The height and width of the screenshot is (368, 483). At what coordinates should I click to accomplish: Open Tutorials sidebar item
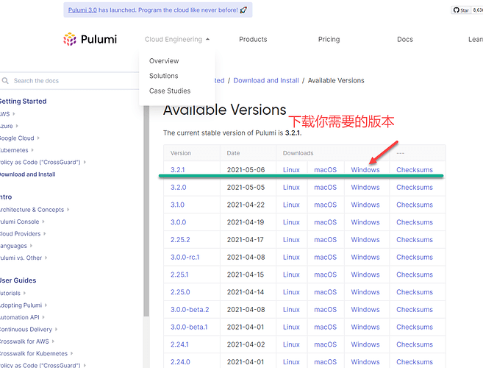10,293
